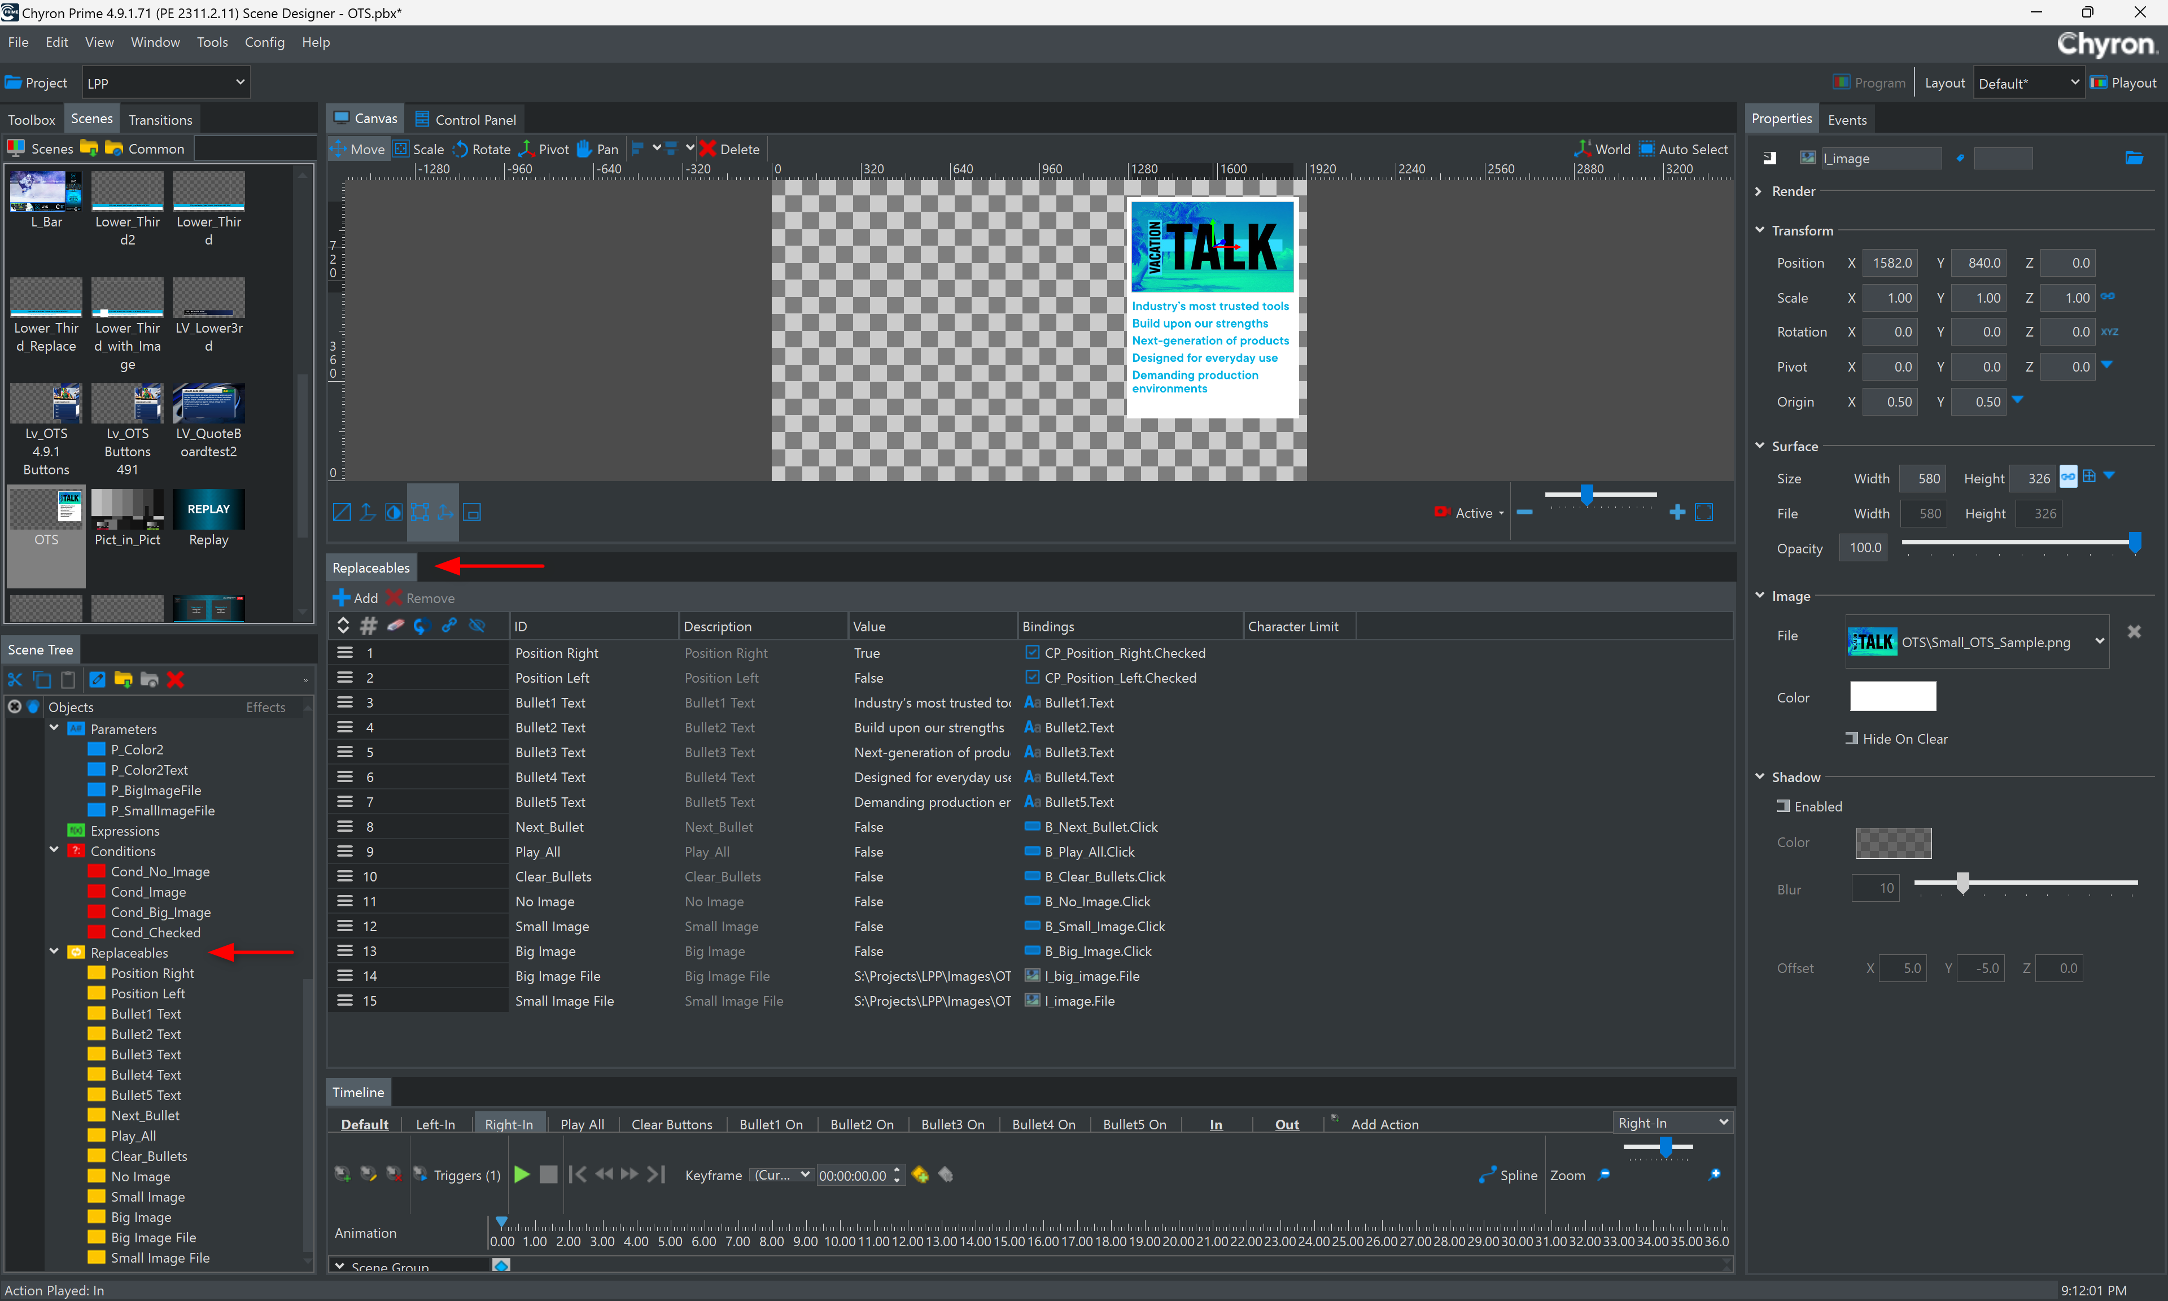2168x1301 pixels.
Task: Click Add in Replaceables panel
Action: (356, 598)
